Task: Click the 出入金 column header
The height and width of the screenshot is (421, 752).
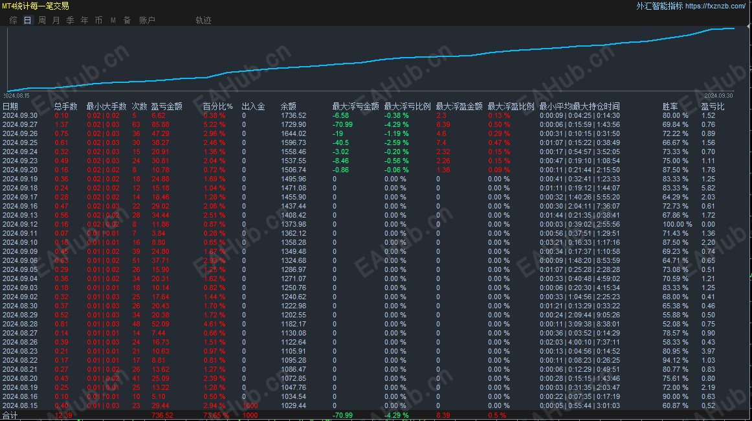Action: click(x=253, y=106)
